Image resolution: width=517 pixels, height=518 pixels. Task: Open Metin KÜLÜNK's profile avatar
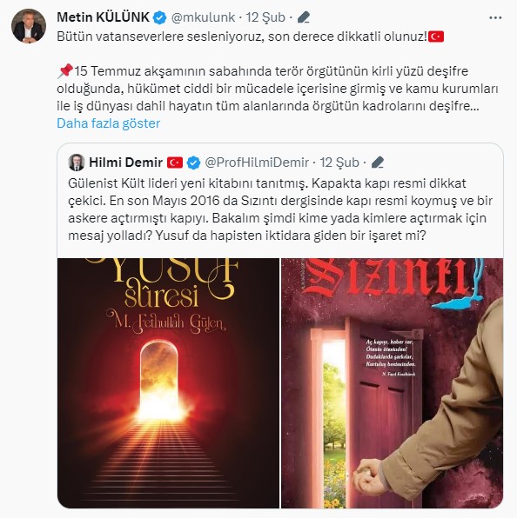click(x=29, y=26)
